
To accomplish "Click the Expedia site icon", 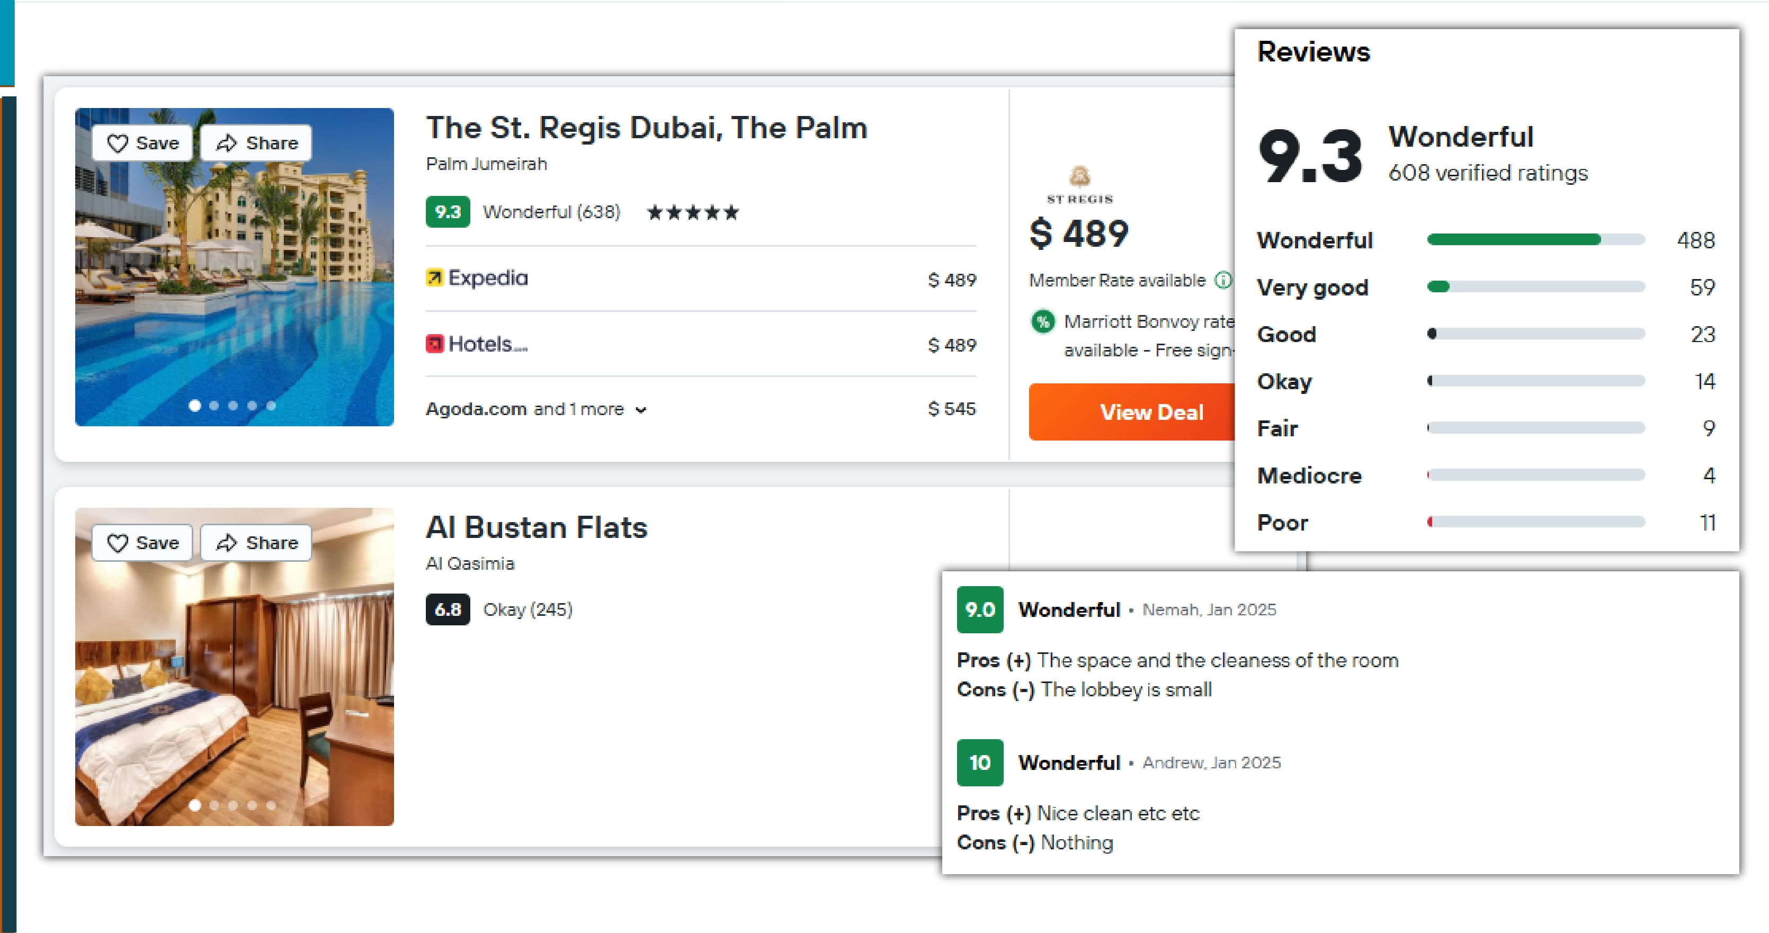I will 435,279.
